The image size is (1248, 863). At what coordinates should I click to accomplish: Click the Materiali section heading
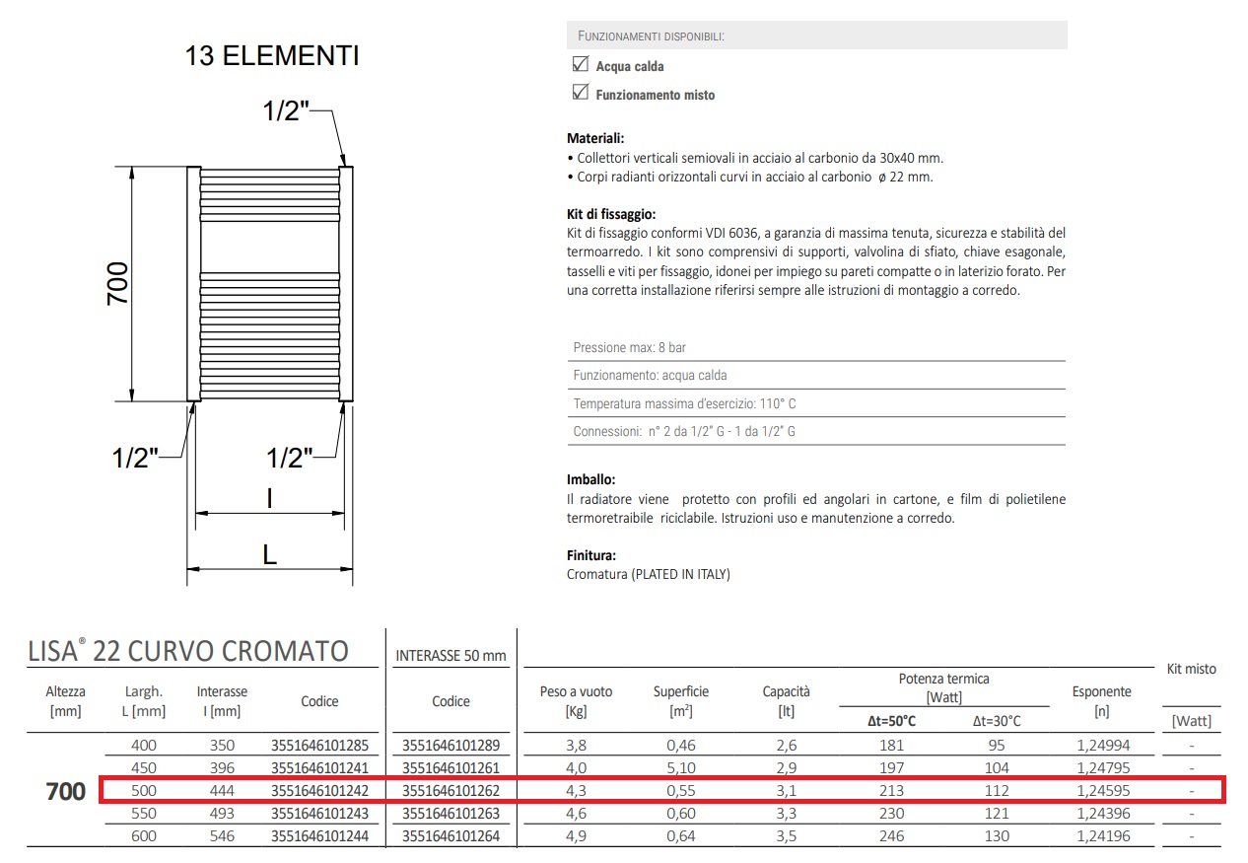[x=595, y=139]
